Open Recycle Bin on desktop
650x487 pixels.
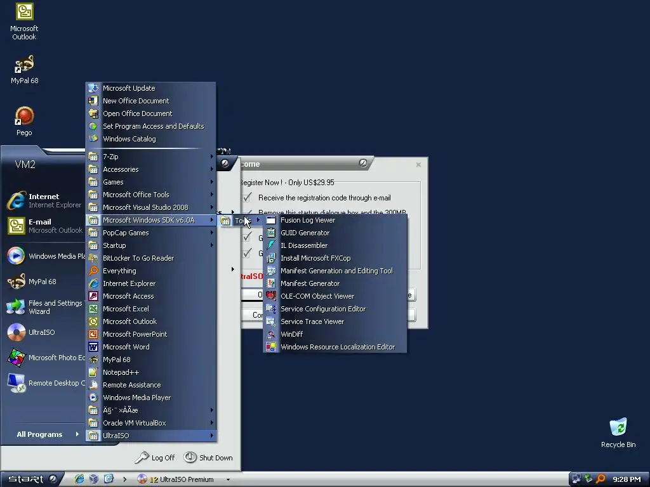point(618,433)
